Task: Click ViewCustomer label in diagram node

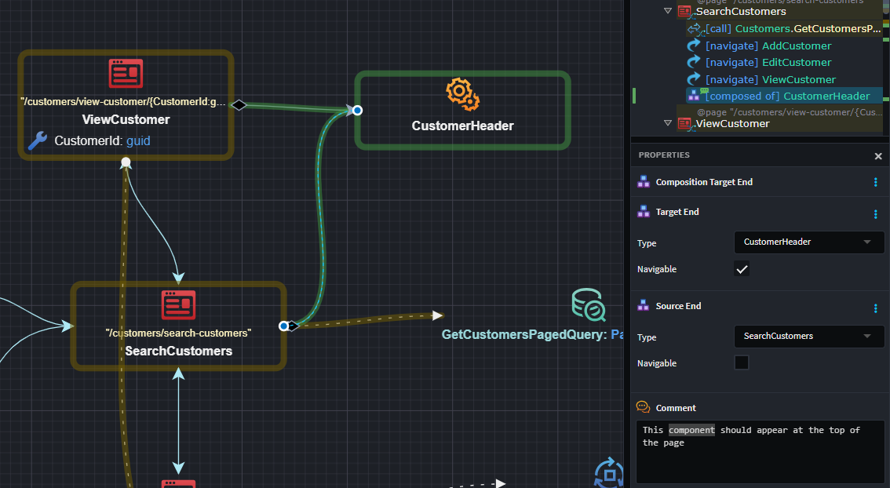Action: coord(126,120)
